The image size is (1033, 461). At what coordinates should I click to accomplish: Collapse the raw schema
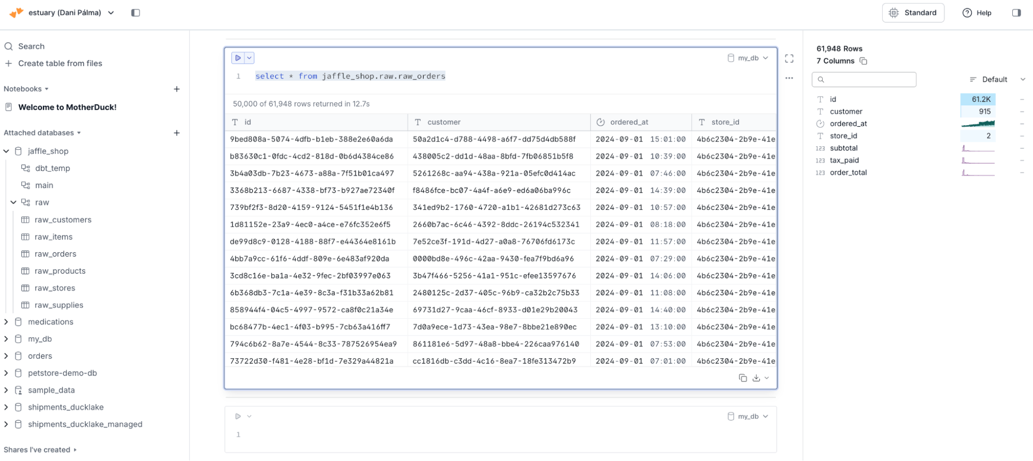[x=13, y=202]
